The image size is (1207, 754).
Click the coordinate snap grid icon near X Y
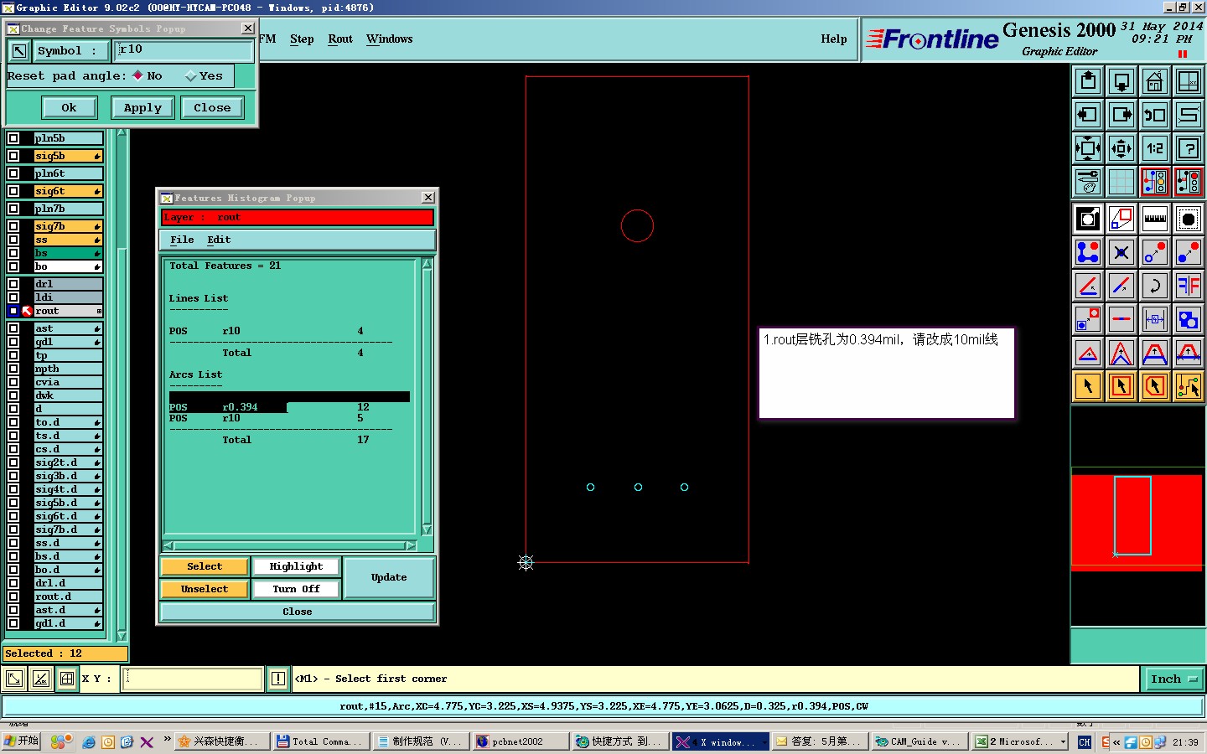tap(67, 679)
